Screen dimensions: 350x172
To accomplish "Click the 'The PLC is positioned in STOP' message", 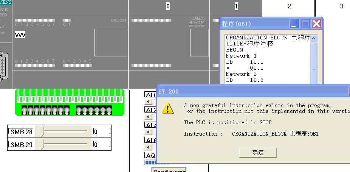I will pos(228,122).
